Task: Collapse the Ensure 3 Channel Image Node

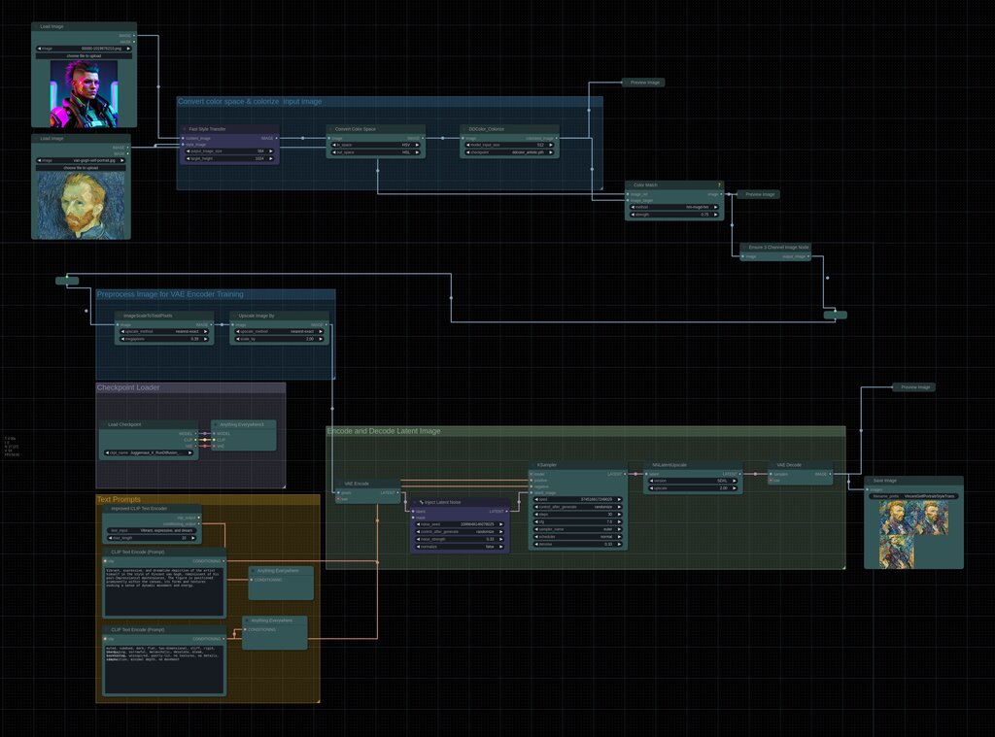Action: [x=744, y=248]
